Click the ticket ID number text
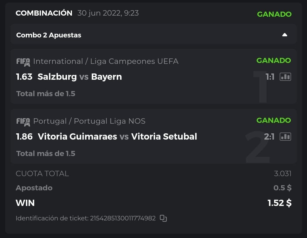Viewport: 307px width, 238px height. pyautogui.click(x=123, y=218)
